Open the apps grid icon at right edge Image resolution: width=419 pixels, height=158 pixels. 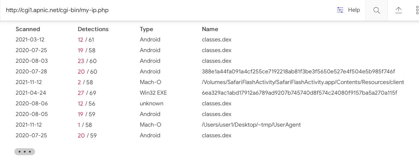click(417, 10)
